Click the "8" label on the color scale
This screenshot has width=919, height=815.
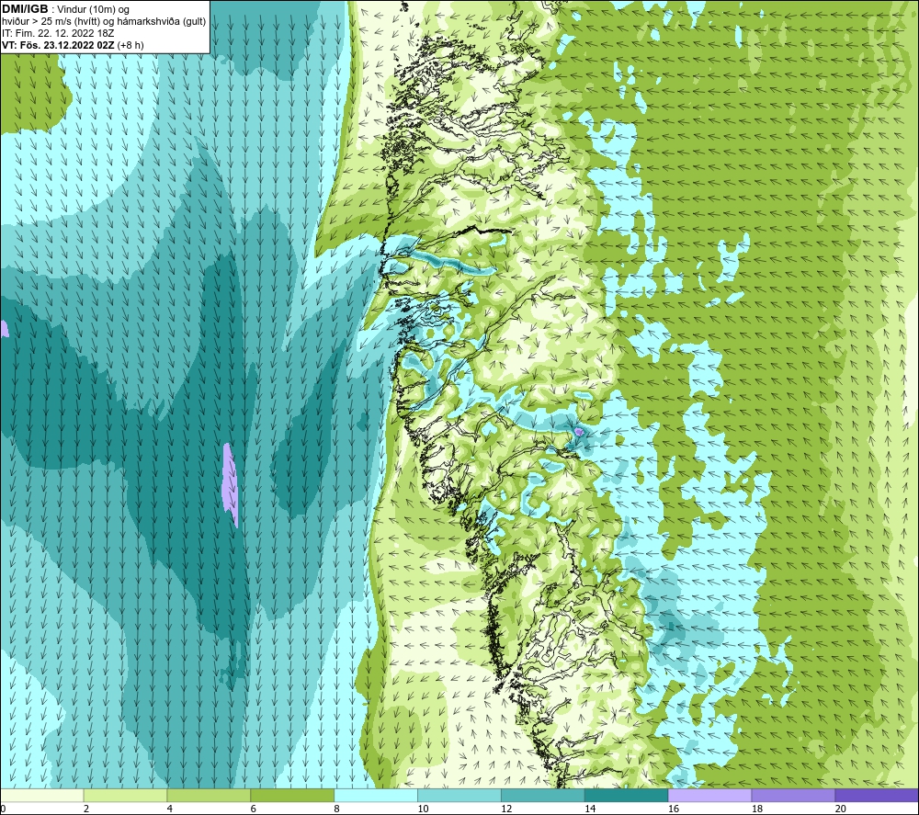(x=336, y=809)
